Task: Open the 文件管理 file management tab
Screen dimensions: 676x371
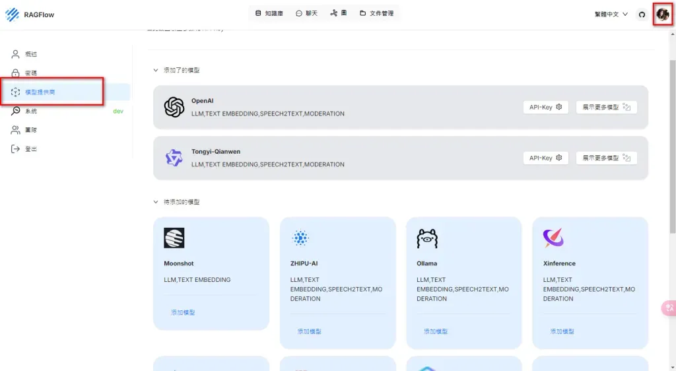Action: click(x=376, y=13)
